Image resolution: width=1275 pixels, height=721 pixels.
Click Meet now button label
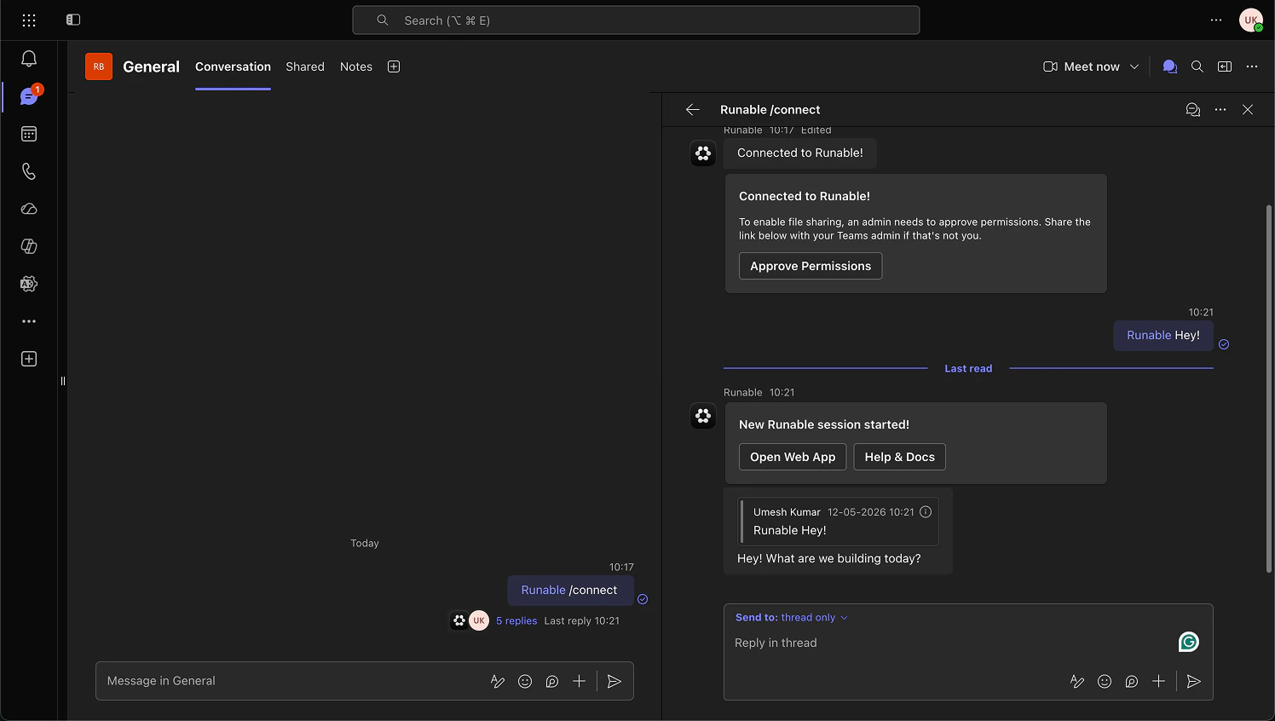click(x=1092, y=66)
